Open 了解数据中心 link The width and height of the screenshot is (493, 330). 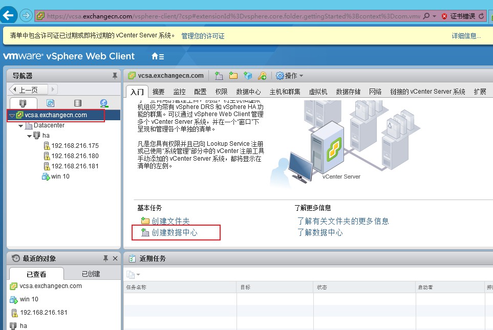coord(320,233)
